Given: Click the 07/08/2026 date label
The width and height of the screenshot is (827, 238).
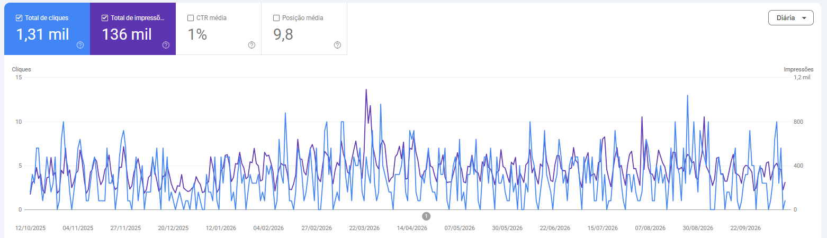Looking at the screenshot, I should pos(650,228).
